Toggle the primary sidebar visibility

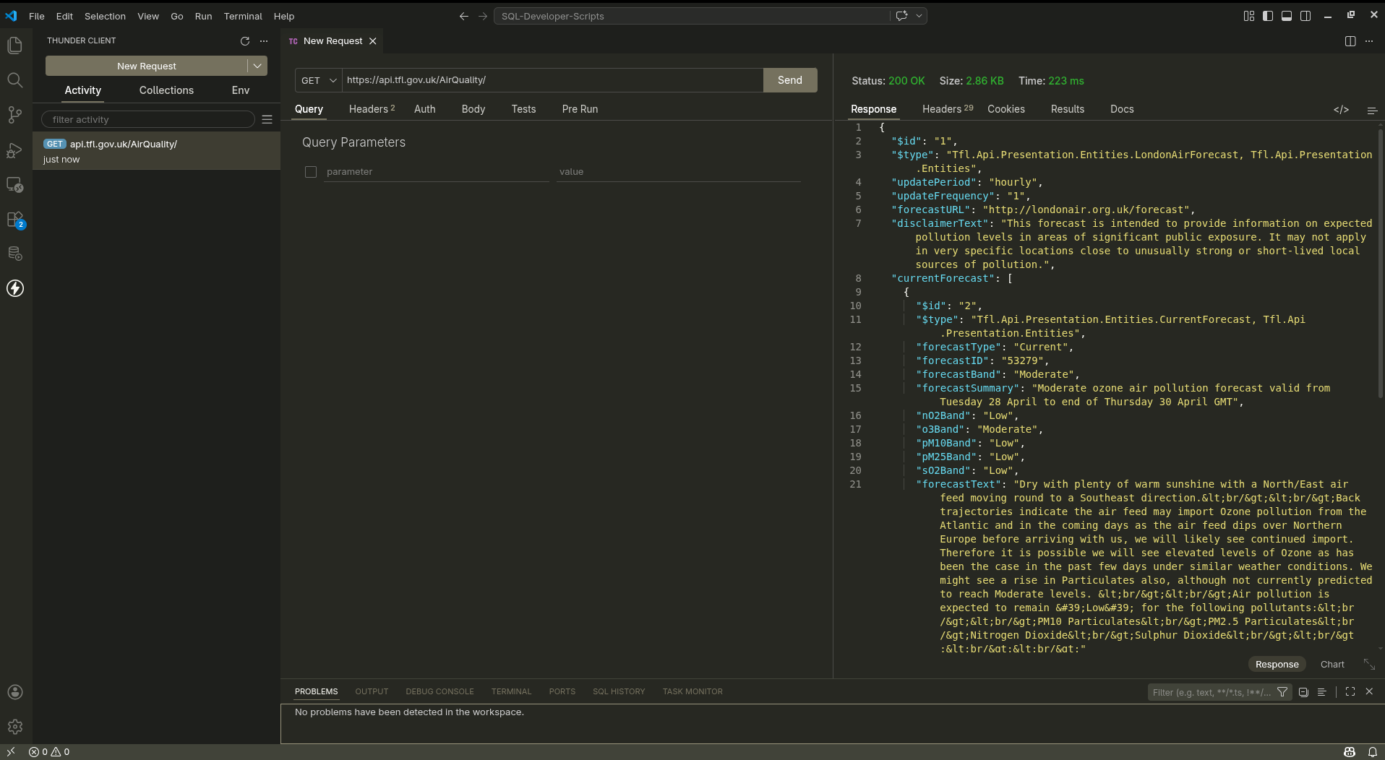click(1267, 15)
